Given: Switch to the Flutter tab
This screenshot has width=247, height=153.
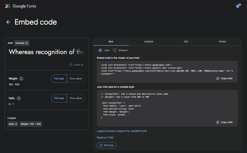Looking at the screenshot, I should pos(222,42).
